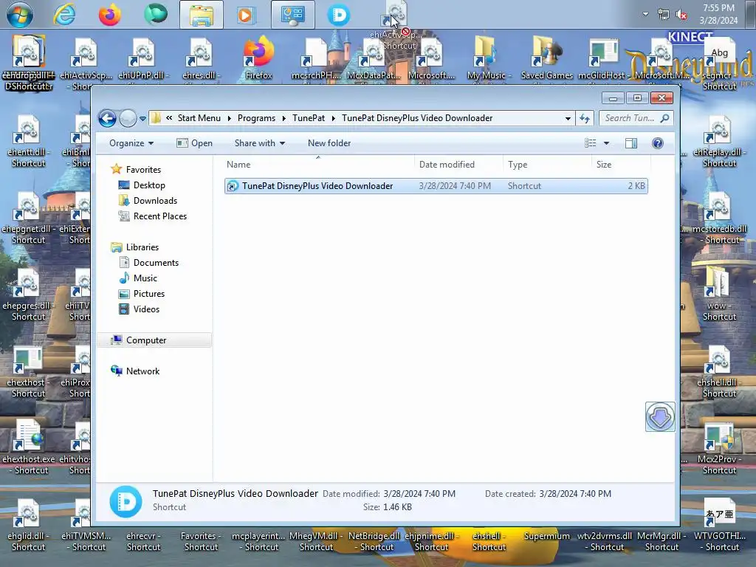Expand the address bar history dropdown
The width and height of the screenshot is (756, 567).
click(568, 118)
